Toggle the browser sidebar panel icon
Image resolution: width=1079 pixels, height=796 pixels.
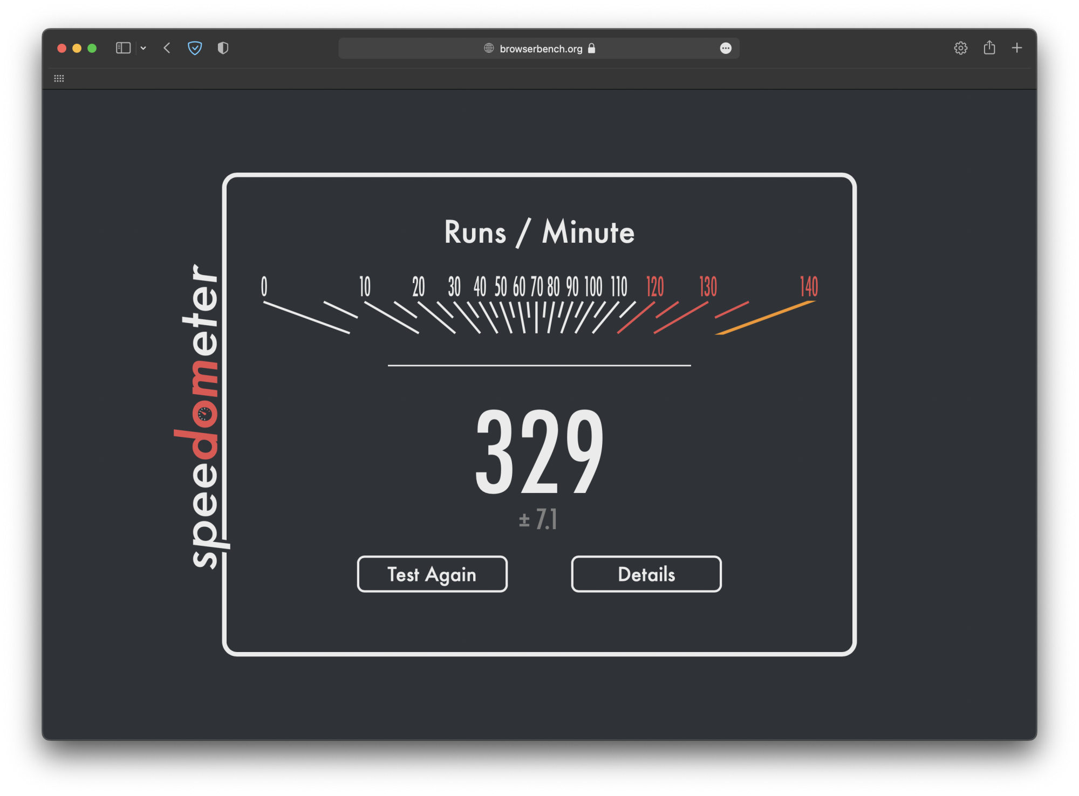pyautogui.click(x=123, y=48)
